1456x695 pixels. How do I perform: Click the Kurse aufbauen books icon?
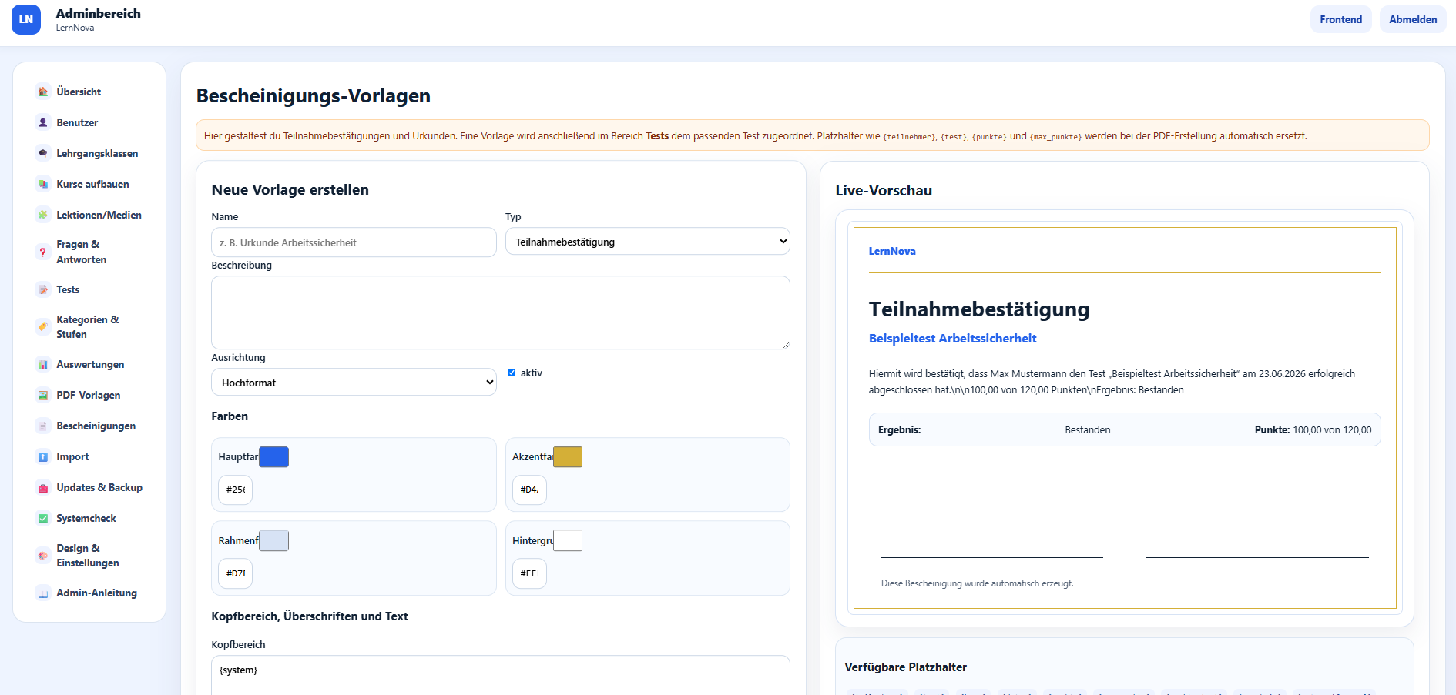tap(43, 184)
